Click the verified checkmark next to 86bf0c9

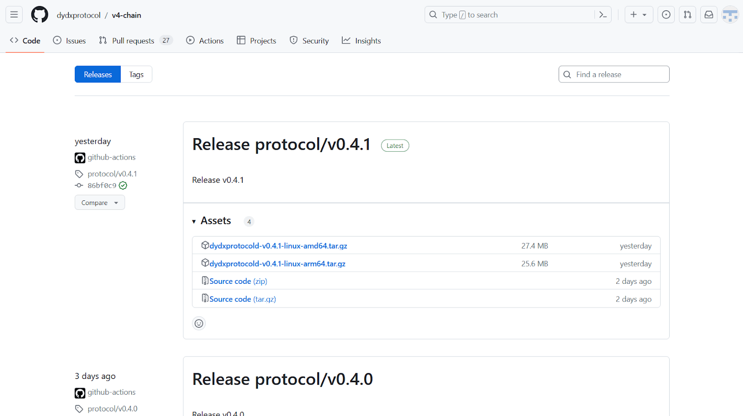pos(123,186)
